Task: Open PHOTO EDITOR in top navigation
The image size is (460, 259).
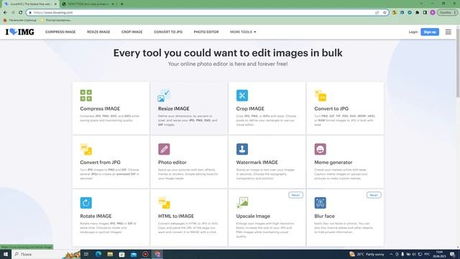Action: coord(206,32)
